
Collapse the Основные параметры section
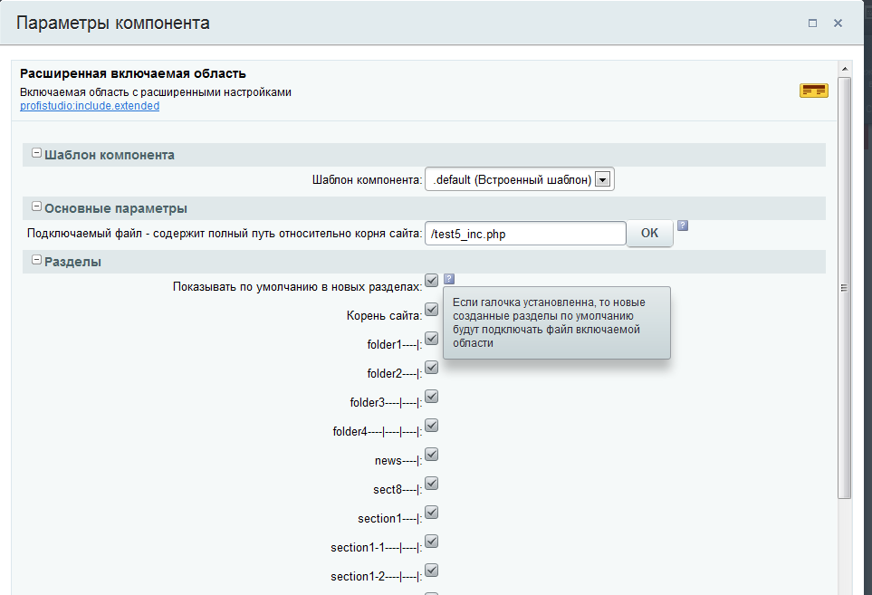point(37,207)
